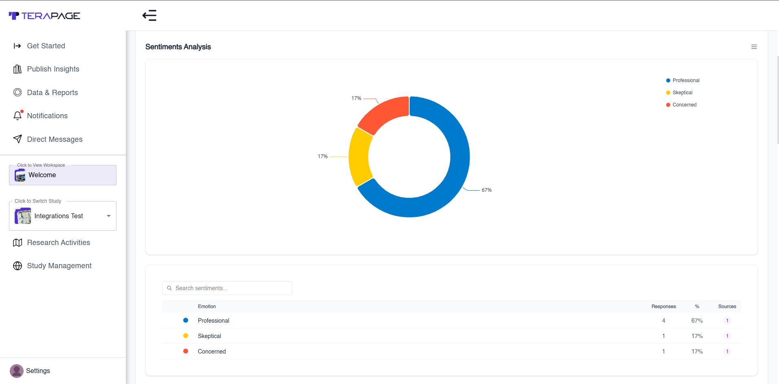Open the Professional row sources badge
Image resolution: width=779 pixels, height=384 pixels.
(727, 321)
